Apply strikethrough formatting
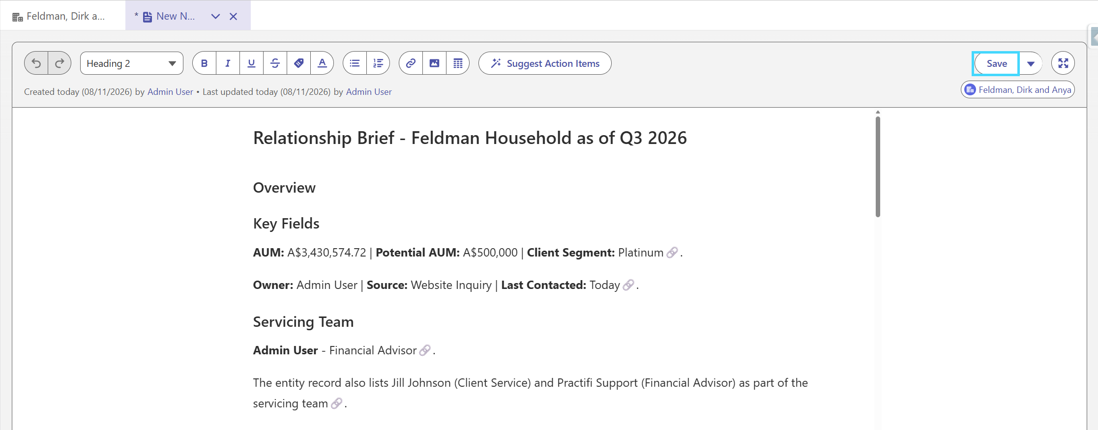The image size is (1098, 430). pos(275,63)
